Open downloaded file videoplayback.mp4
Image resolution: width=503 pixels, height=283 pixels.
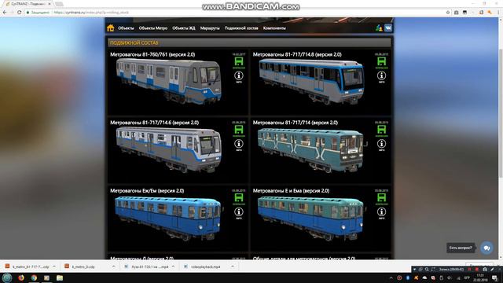point(205,266)
